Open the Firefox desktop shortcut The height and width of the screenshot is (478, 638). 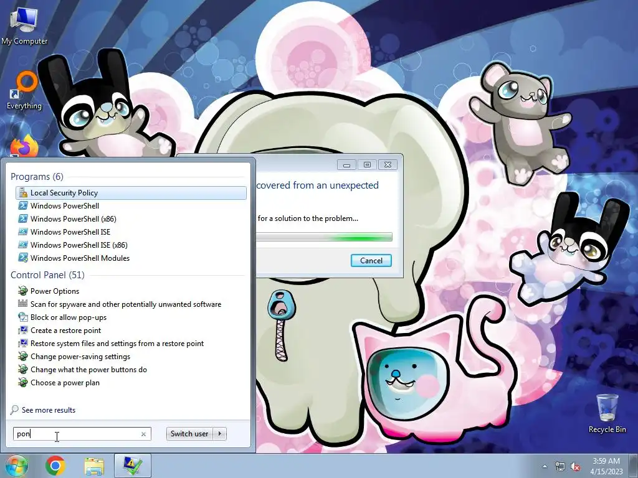coord(24,146)
